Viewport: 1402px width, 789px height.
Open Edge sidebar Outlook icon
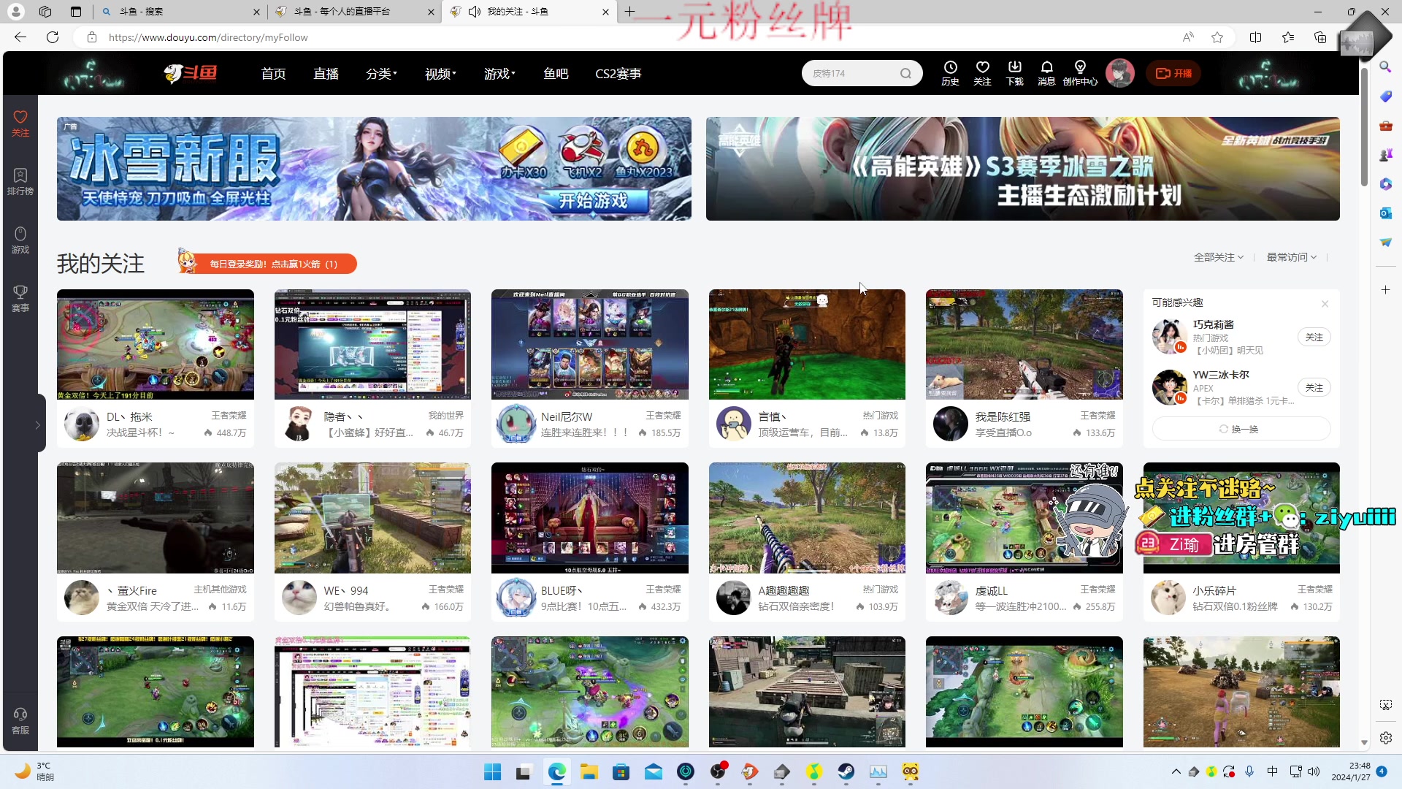coord(1385,213)
